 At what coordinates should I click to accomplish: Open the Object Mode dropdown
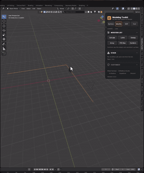click(x=13, y=9)
